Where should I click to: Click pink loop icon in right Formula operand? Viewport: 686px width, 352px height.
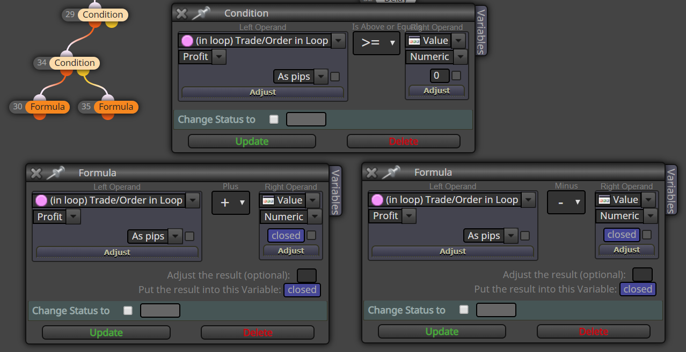coord(377,200)
